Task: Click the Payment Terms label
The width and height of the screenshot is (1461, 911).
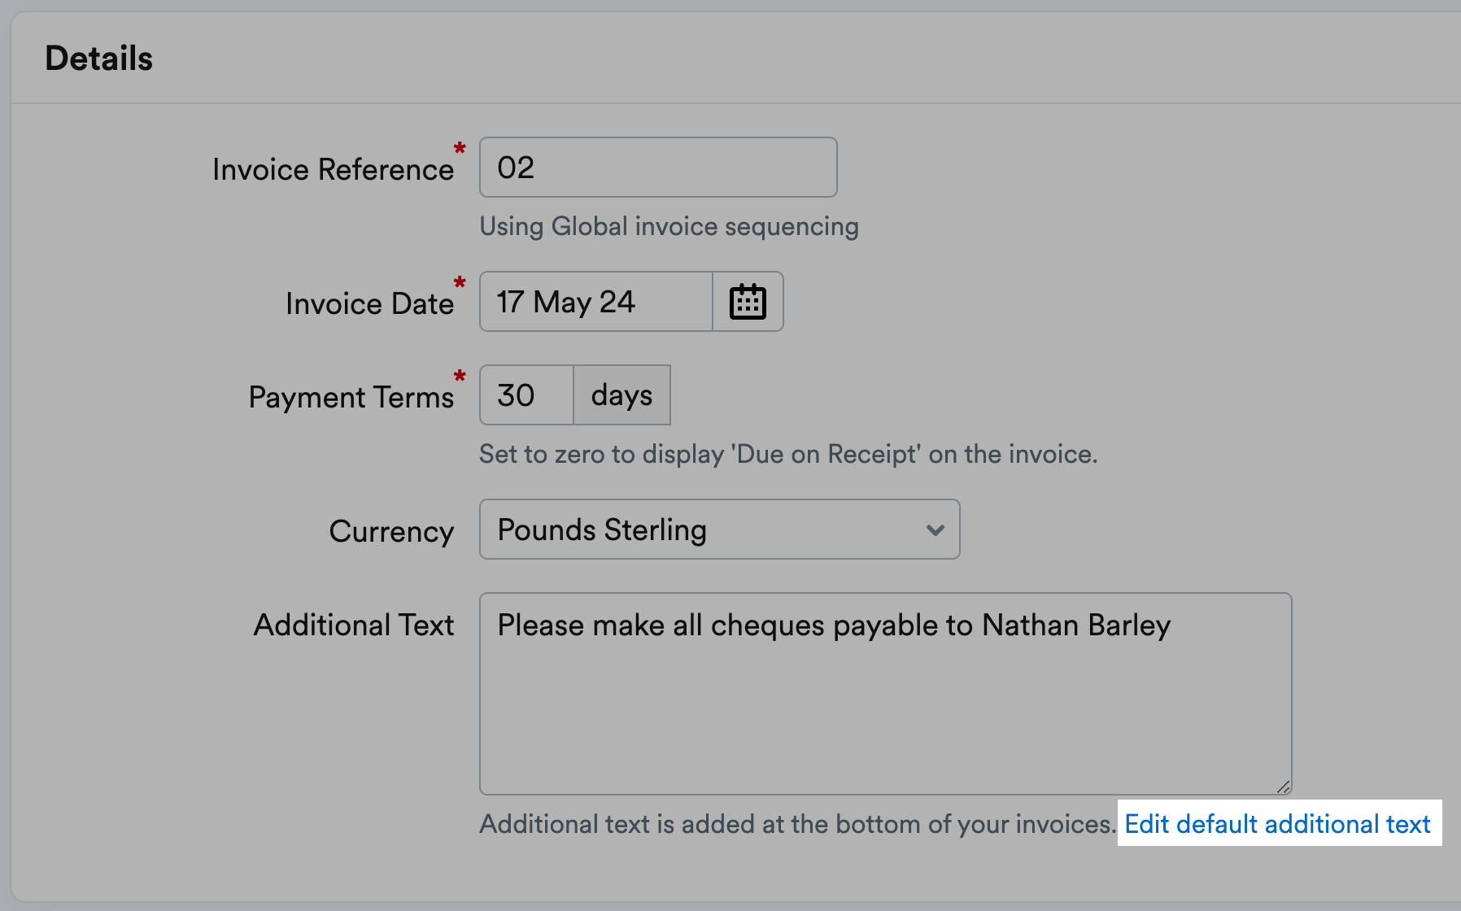Action: point(351,397)
